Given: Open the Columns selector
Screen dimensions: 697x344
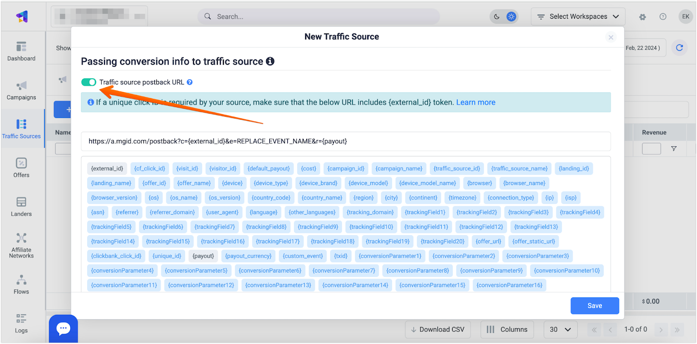Looking at the screenshot, I should [507, 330].
